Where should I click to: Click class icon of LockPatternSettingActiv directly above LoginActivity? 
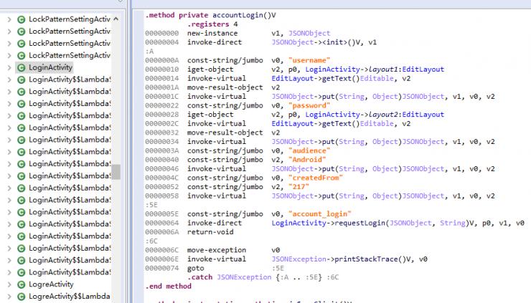(x=20, y=55)
